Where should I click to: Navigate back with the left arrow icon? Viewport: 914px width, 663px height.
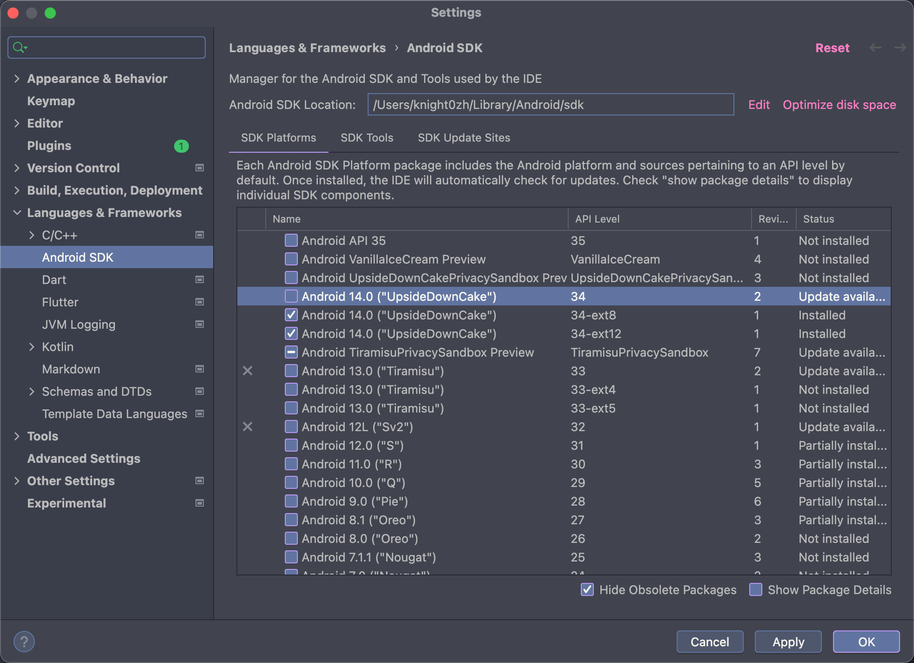point(875,47)
